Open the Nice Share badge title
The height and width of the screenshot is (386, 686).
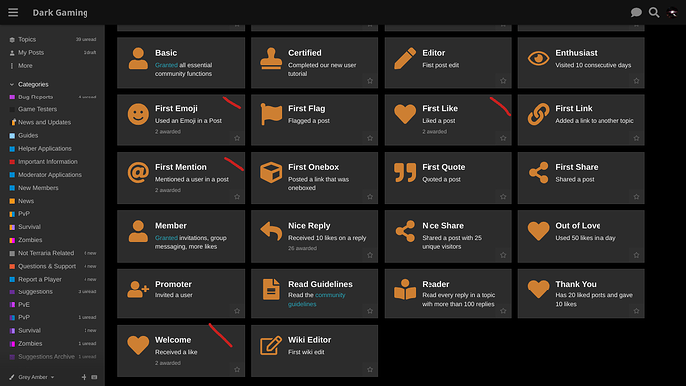click(x=442, y=226)
